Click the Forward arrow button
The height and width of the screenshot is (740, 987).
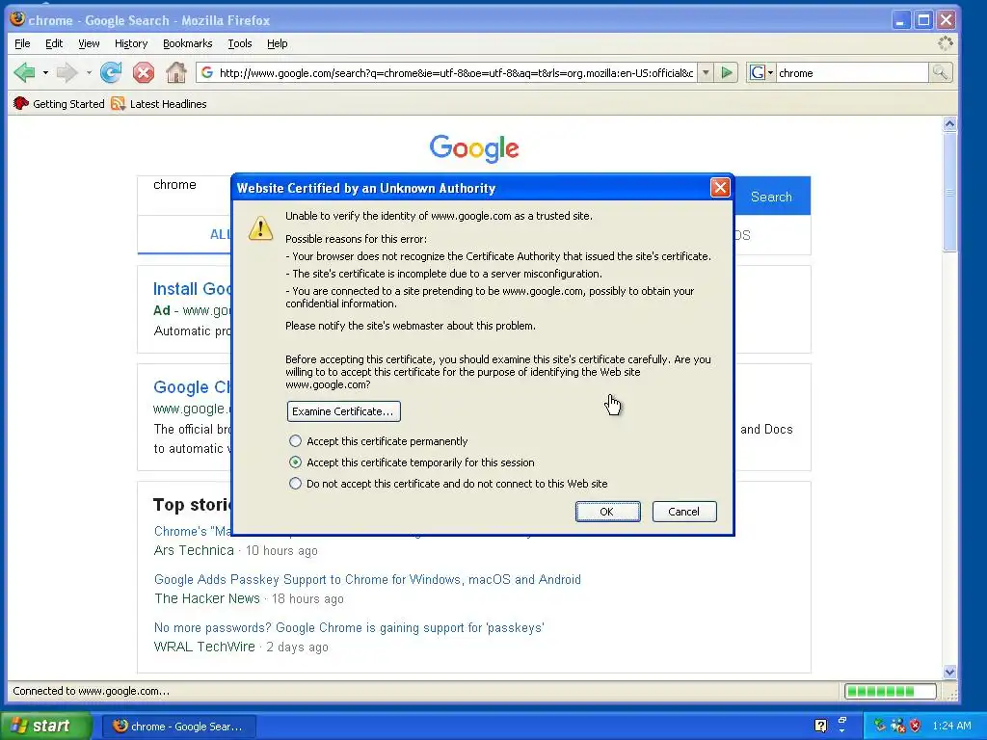pos(67,73)
